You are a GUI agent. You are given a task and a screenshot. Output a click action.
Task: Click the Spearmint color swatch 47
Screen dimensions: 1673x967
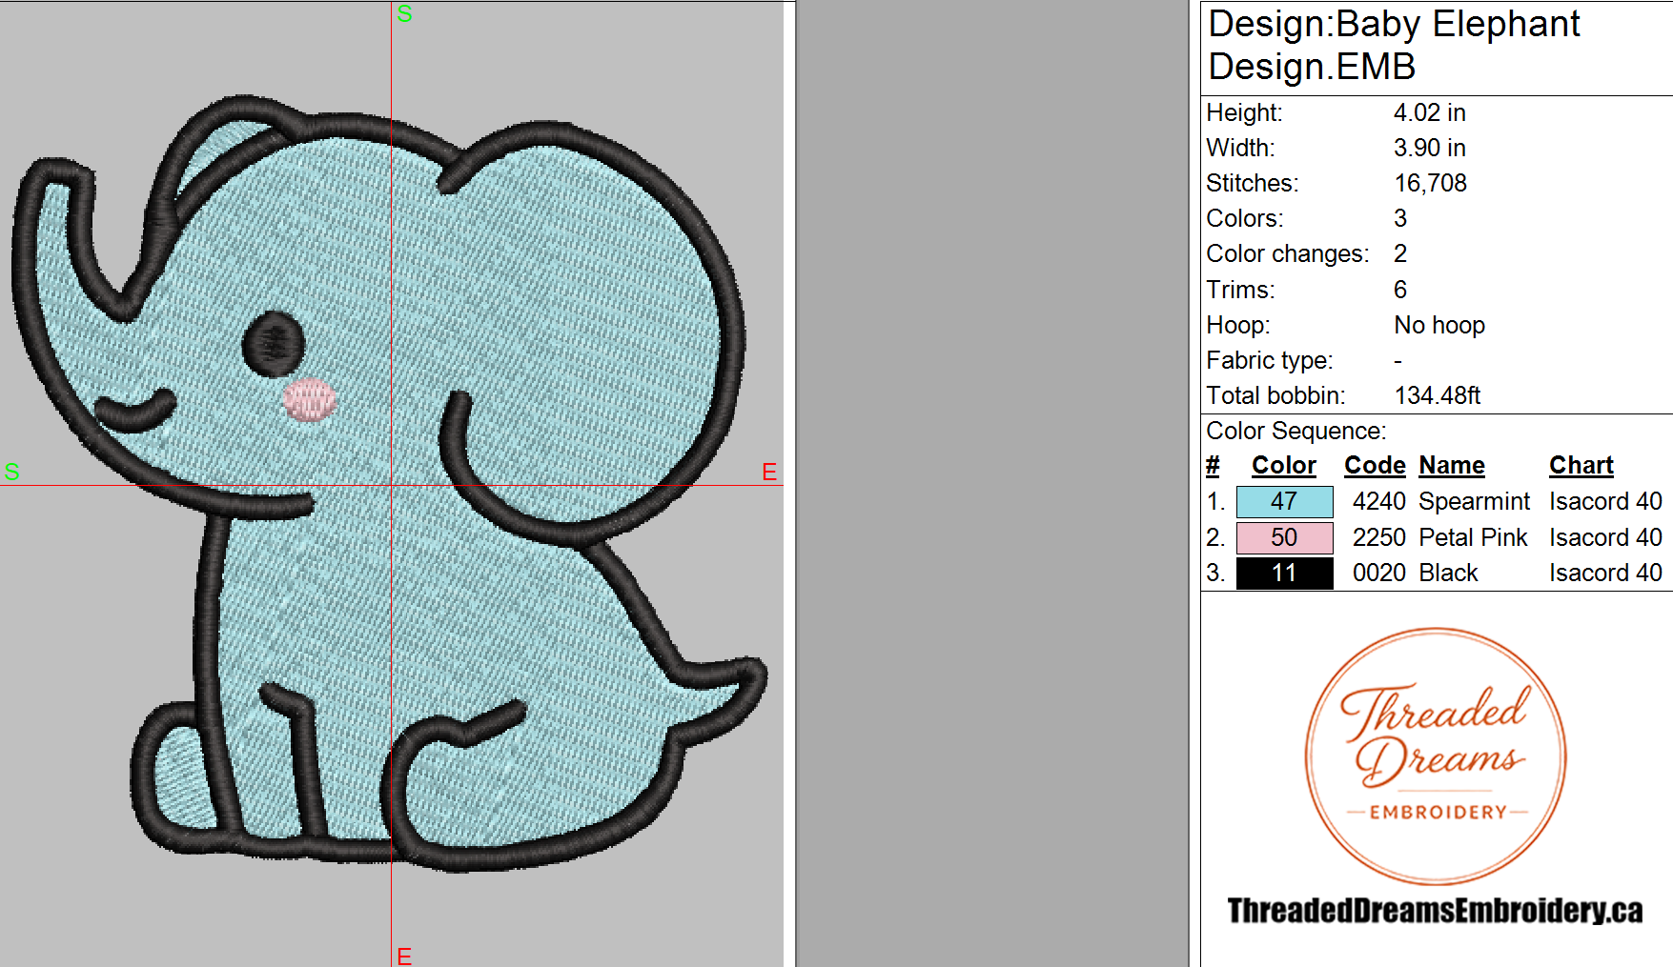(x=1284, y=501)
